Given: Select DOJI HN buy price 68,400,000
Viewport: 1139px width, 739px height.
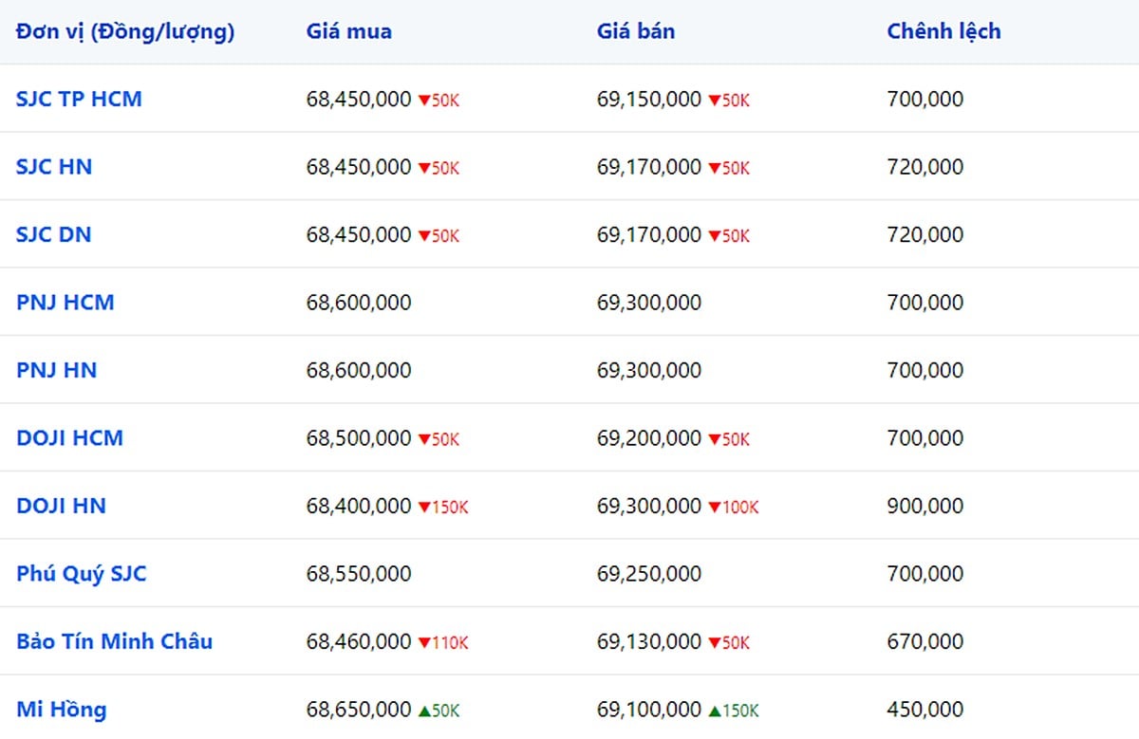Looking at the screenshot, I should [x=359, y=507].
